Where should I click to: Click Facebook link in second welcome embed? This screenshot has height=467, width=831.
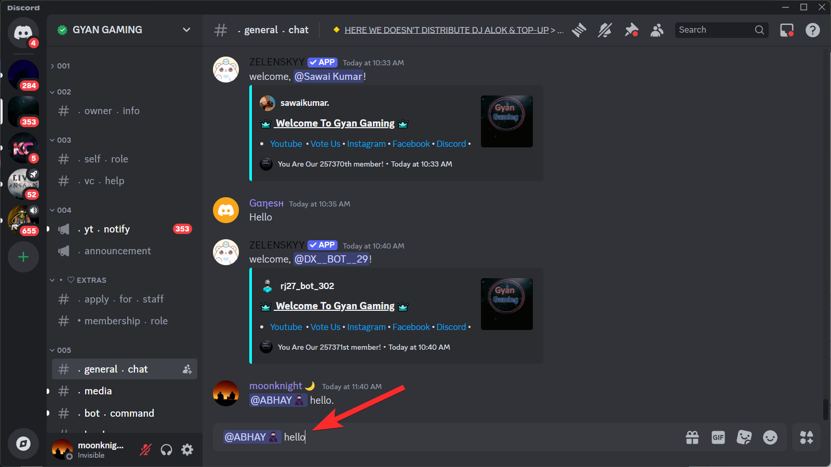click(x=411, y=327)
